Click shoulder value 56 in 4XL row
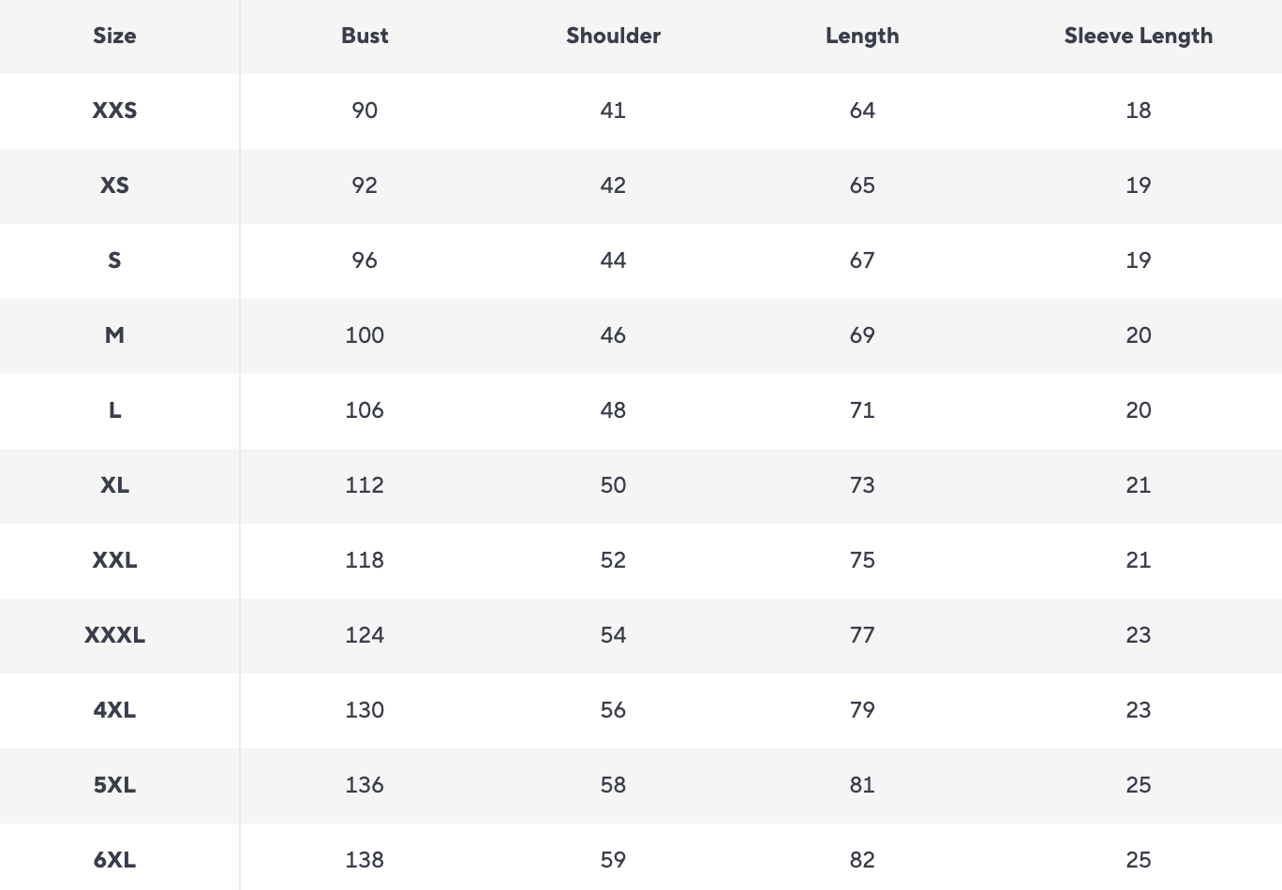1282x890 pixels. coord(613,710)
